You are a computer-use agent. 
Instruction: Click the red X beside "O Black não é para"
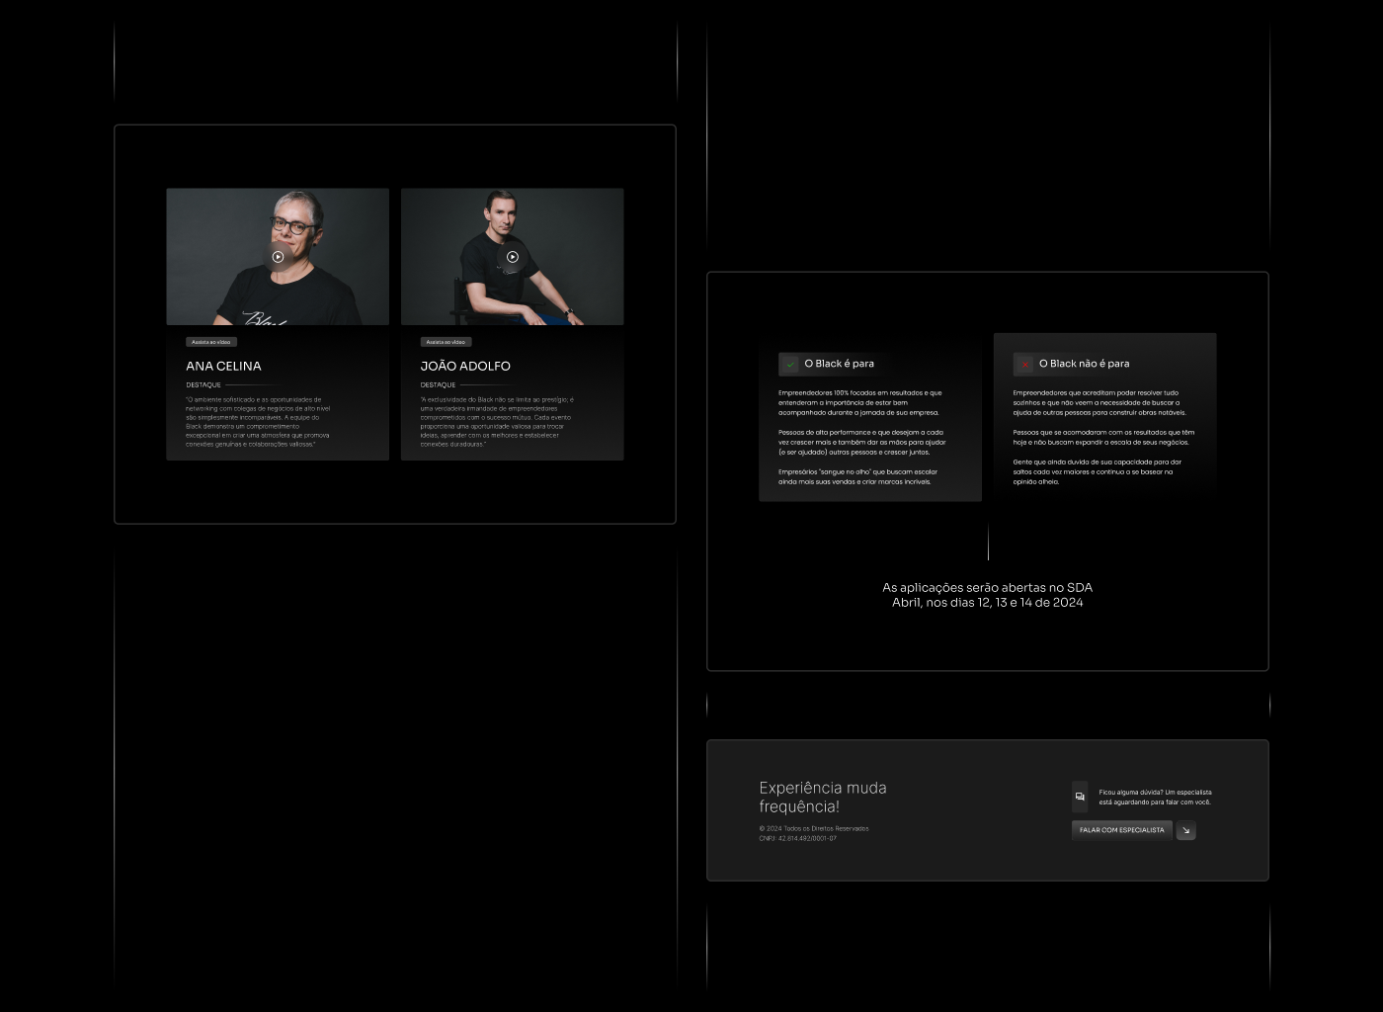[1024, 364]
